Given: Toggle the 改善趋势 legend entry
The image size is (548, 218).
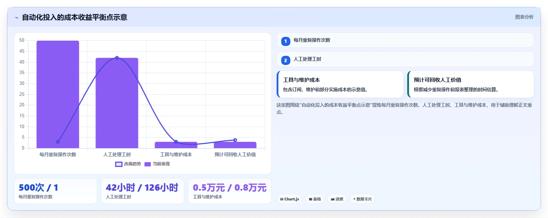Looking at the screenshot, I should click(128, 164).
